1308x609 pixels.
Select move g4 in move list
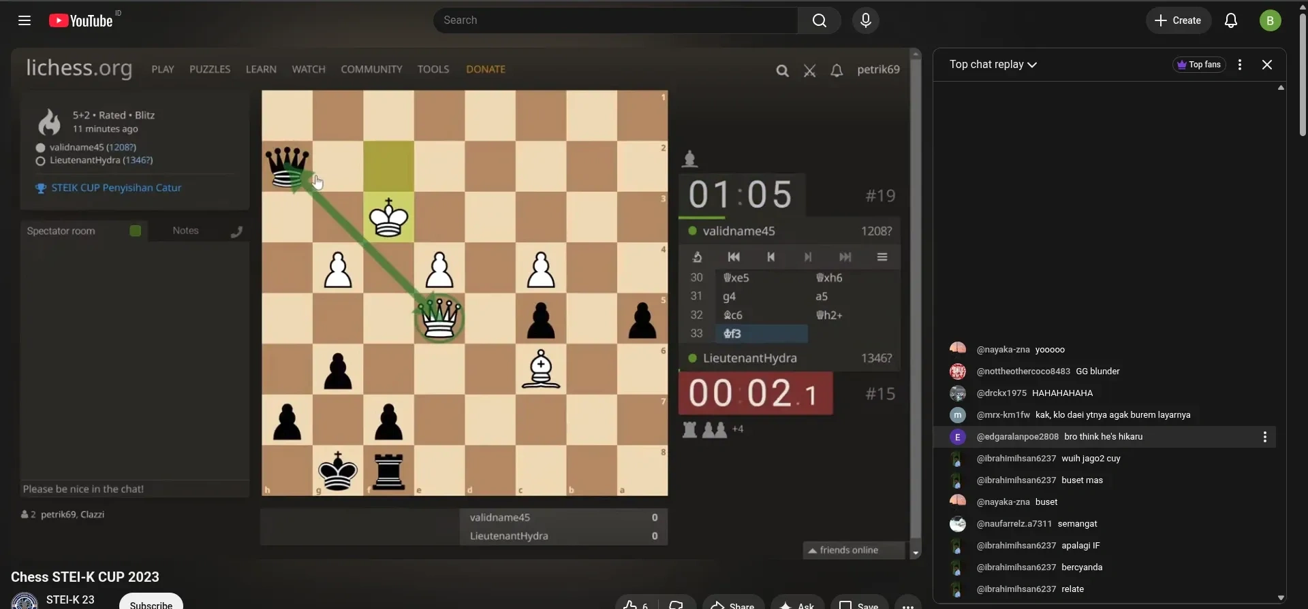click(x=762, y=297)
